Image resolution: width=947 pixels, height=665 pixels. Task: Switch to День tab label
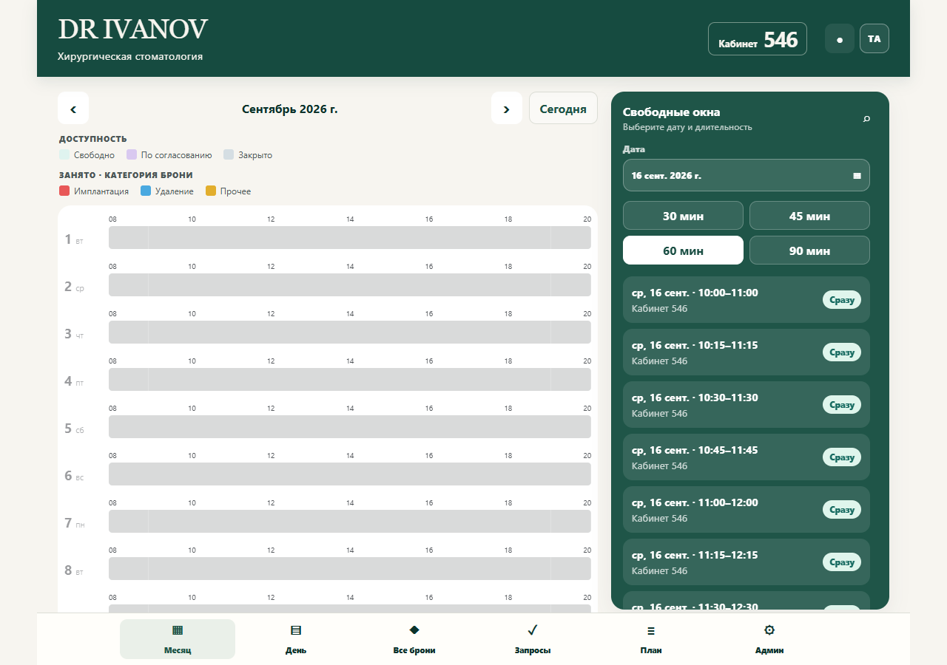[296, 650]
